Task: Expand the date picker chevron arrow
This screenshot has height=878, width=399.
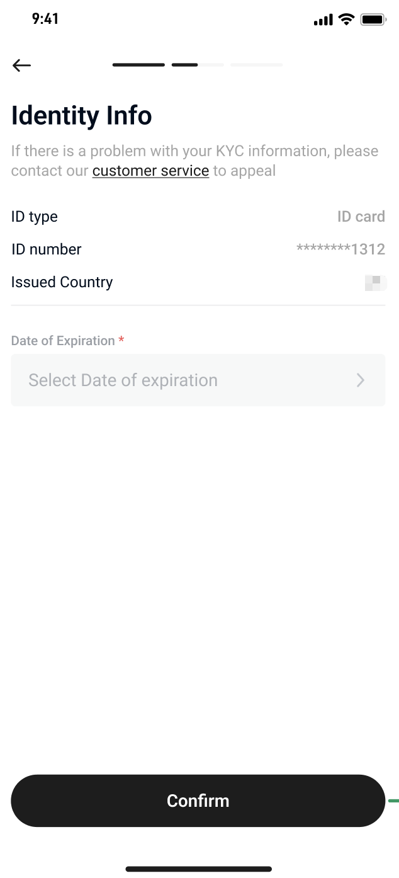Action: coord(361,380)
